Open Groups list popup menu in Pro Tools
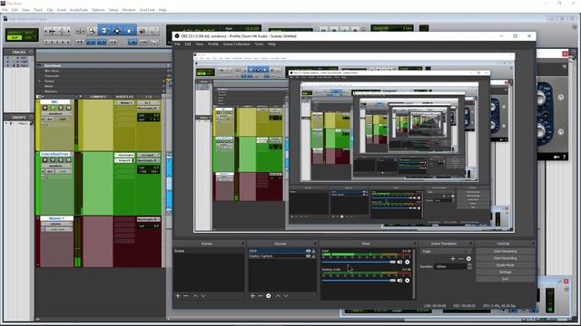Screen dimensions: 581x326 click(x=31, y=117)
